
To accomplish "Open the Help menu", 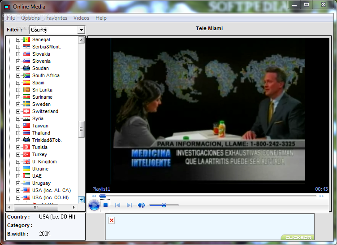I will click(101, 18).
